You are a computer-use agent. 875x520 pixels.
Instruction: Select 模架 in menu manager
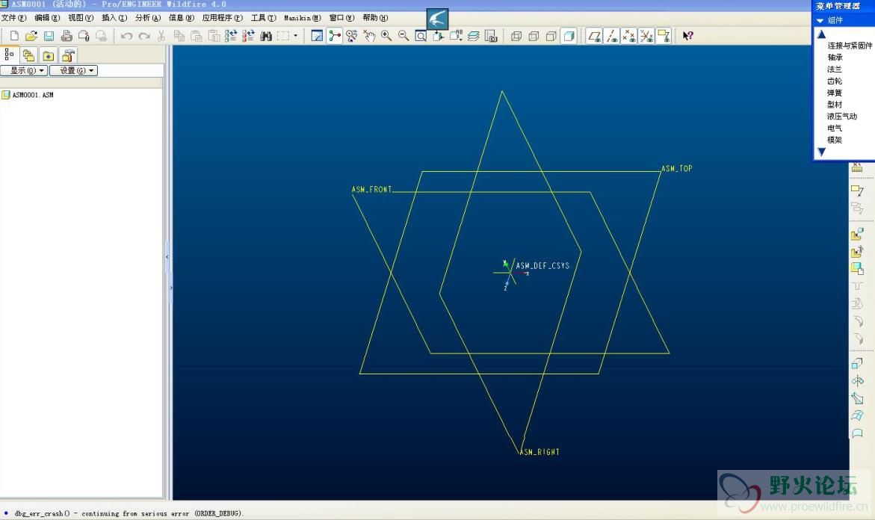click(835, 140)
